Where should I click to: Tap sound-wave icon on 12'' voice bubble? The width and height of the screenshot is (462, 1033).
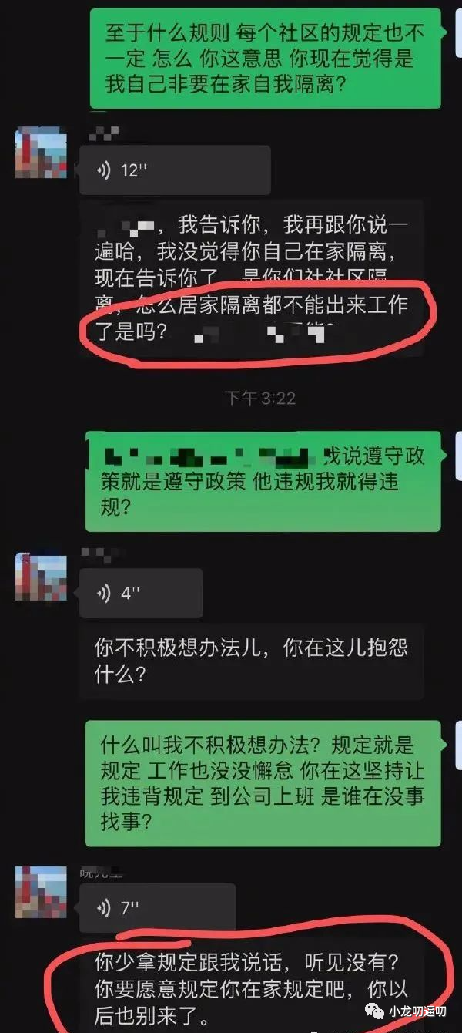pyautogui.click(x=104, y=170)
